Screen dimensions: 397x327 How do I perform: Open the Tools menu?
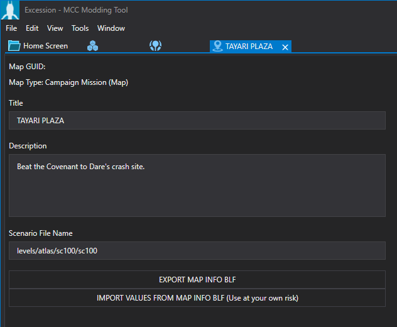[x=80, y=28]
